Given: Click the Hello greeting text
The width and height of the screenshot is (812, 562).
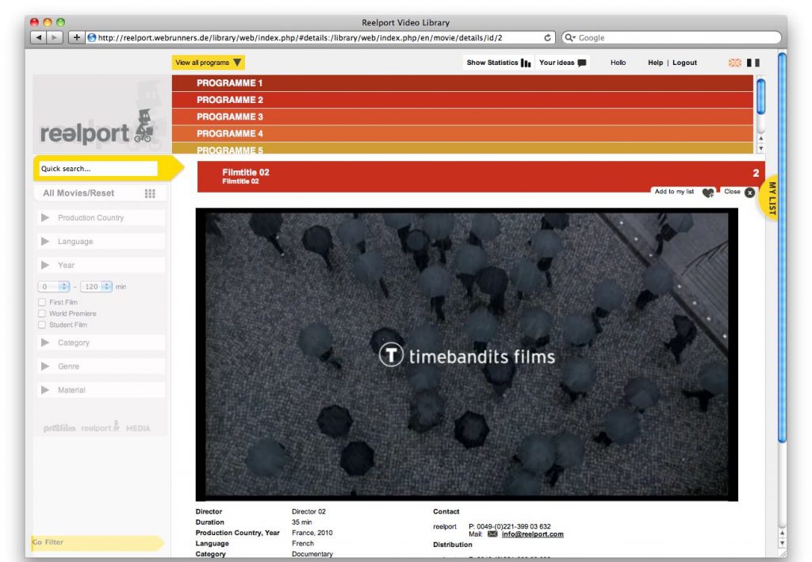Looking at the screenshot, I should point(618,63).
